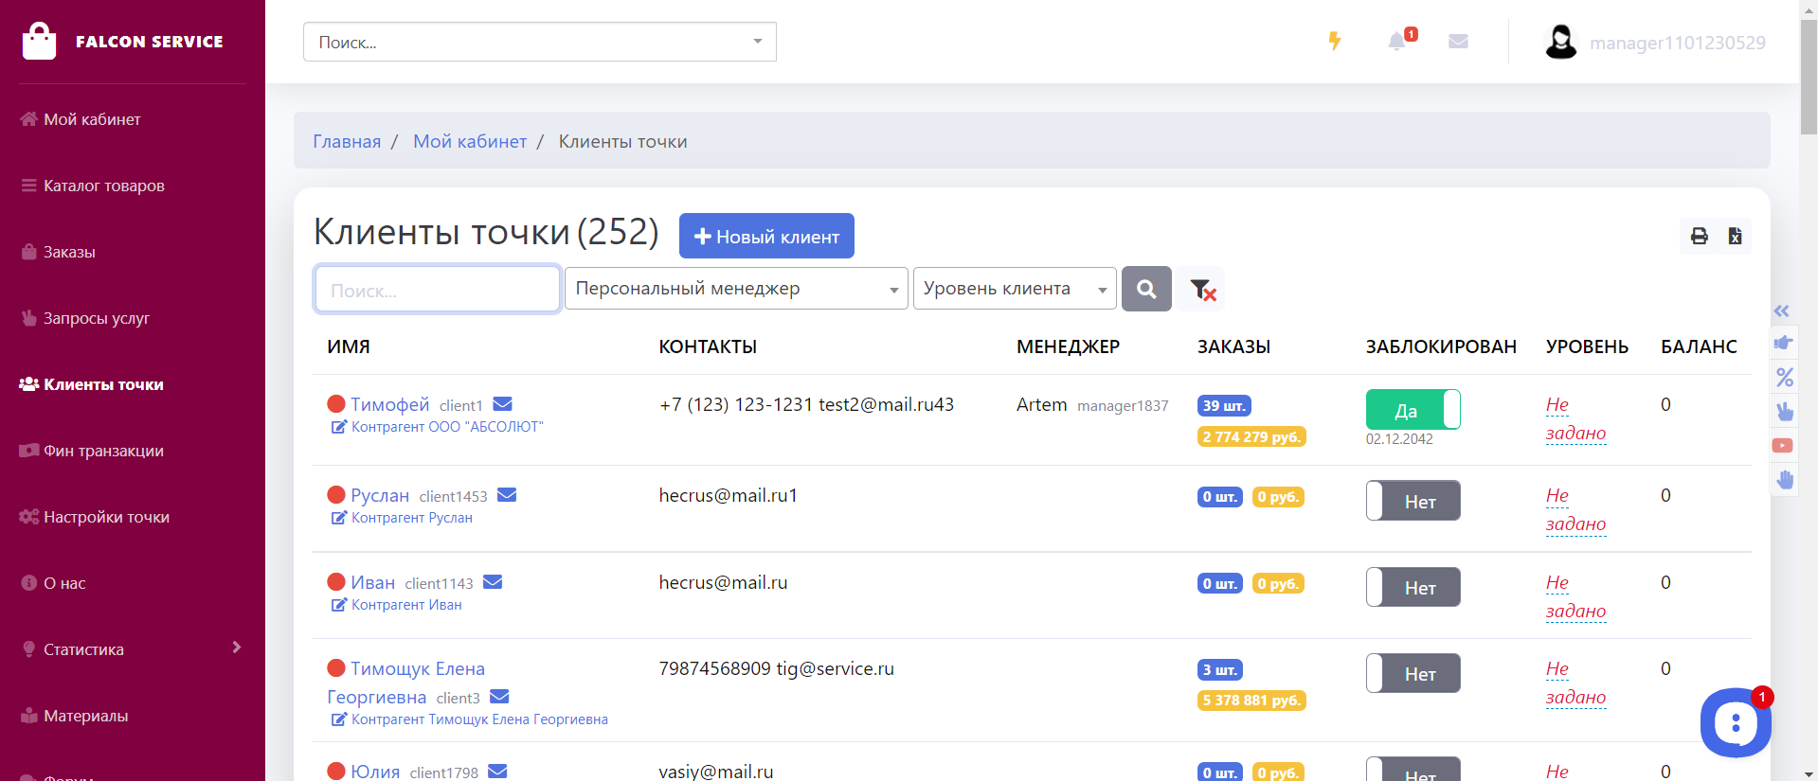Screen dimensions: 1818x781
Task: Open the Персональный менеджер dropdown
Action: pyautogui.click(x=736, y=289)
